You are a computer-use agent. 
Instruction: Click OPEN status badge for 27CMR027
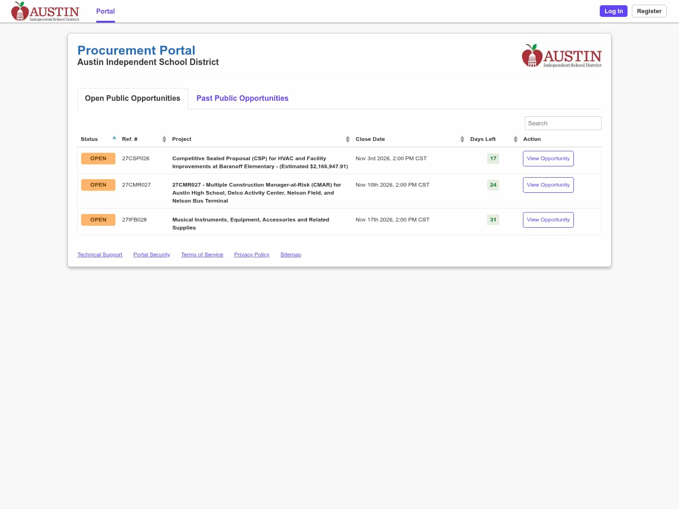(x=98, y=185)
